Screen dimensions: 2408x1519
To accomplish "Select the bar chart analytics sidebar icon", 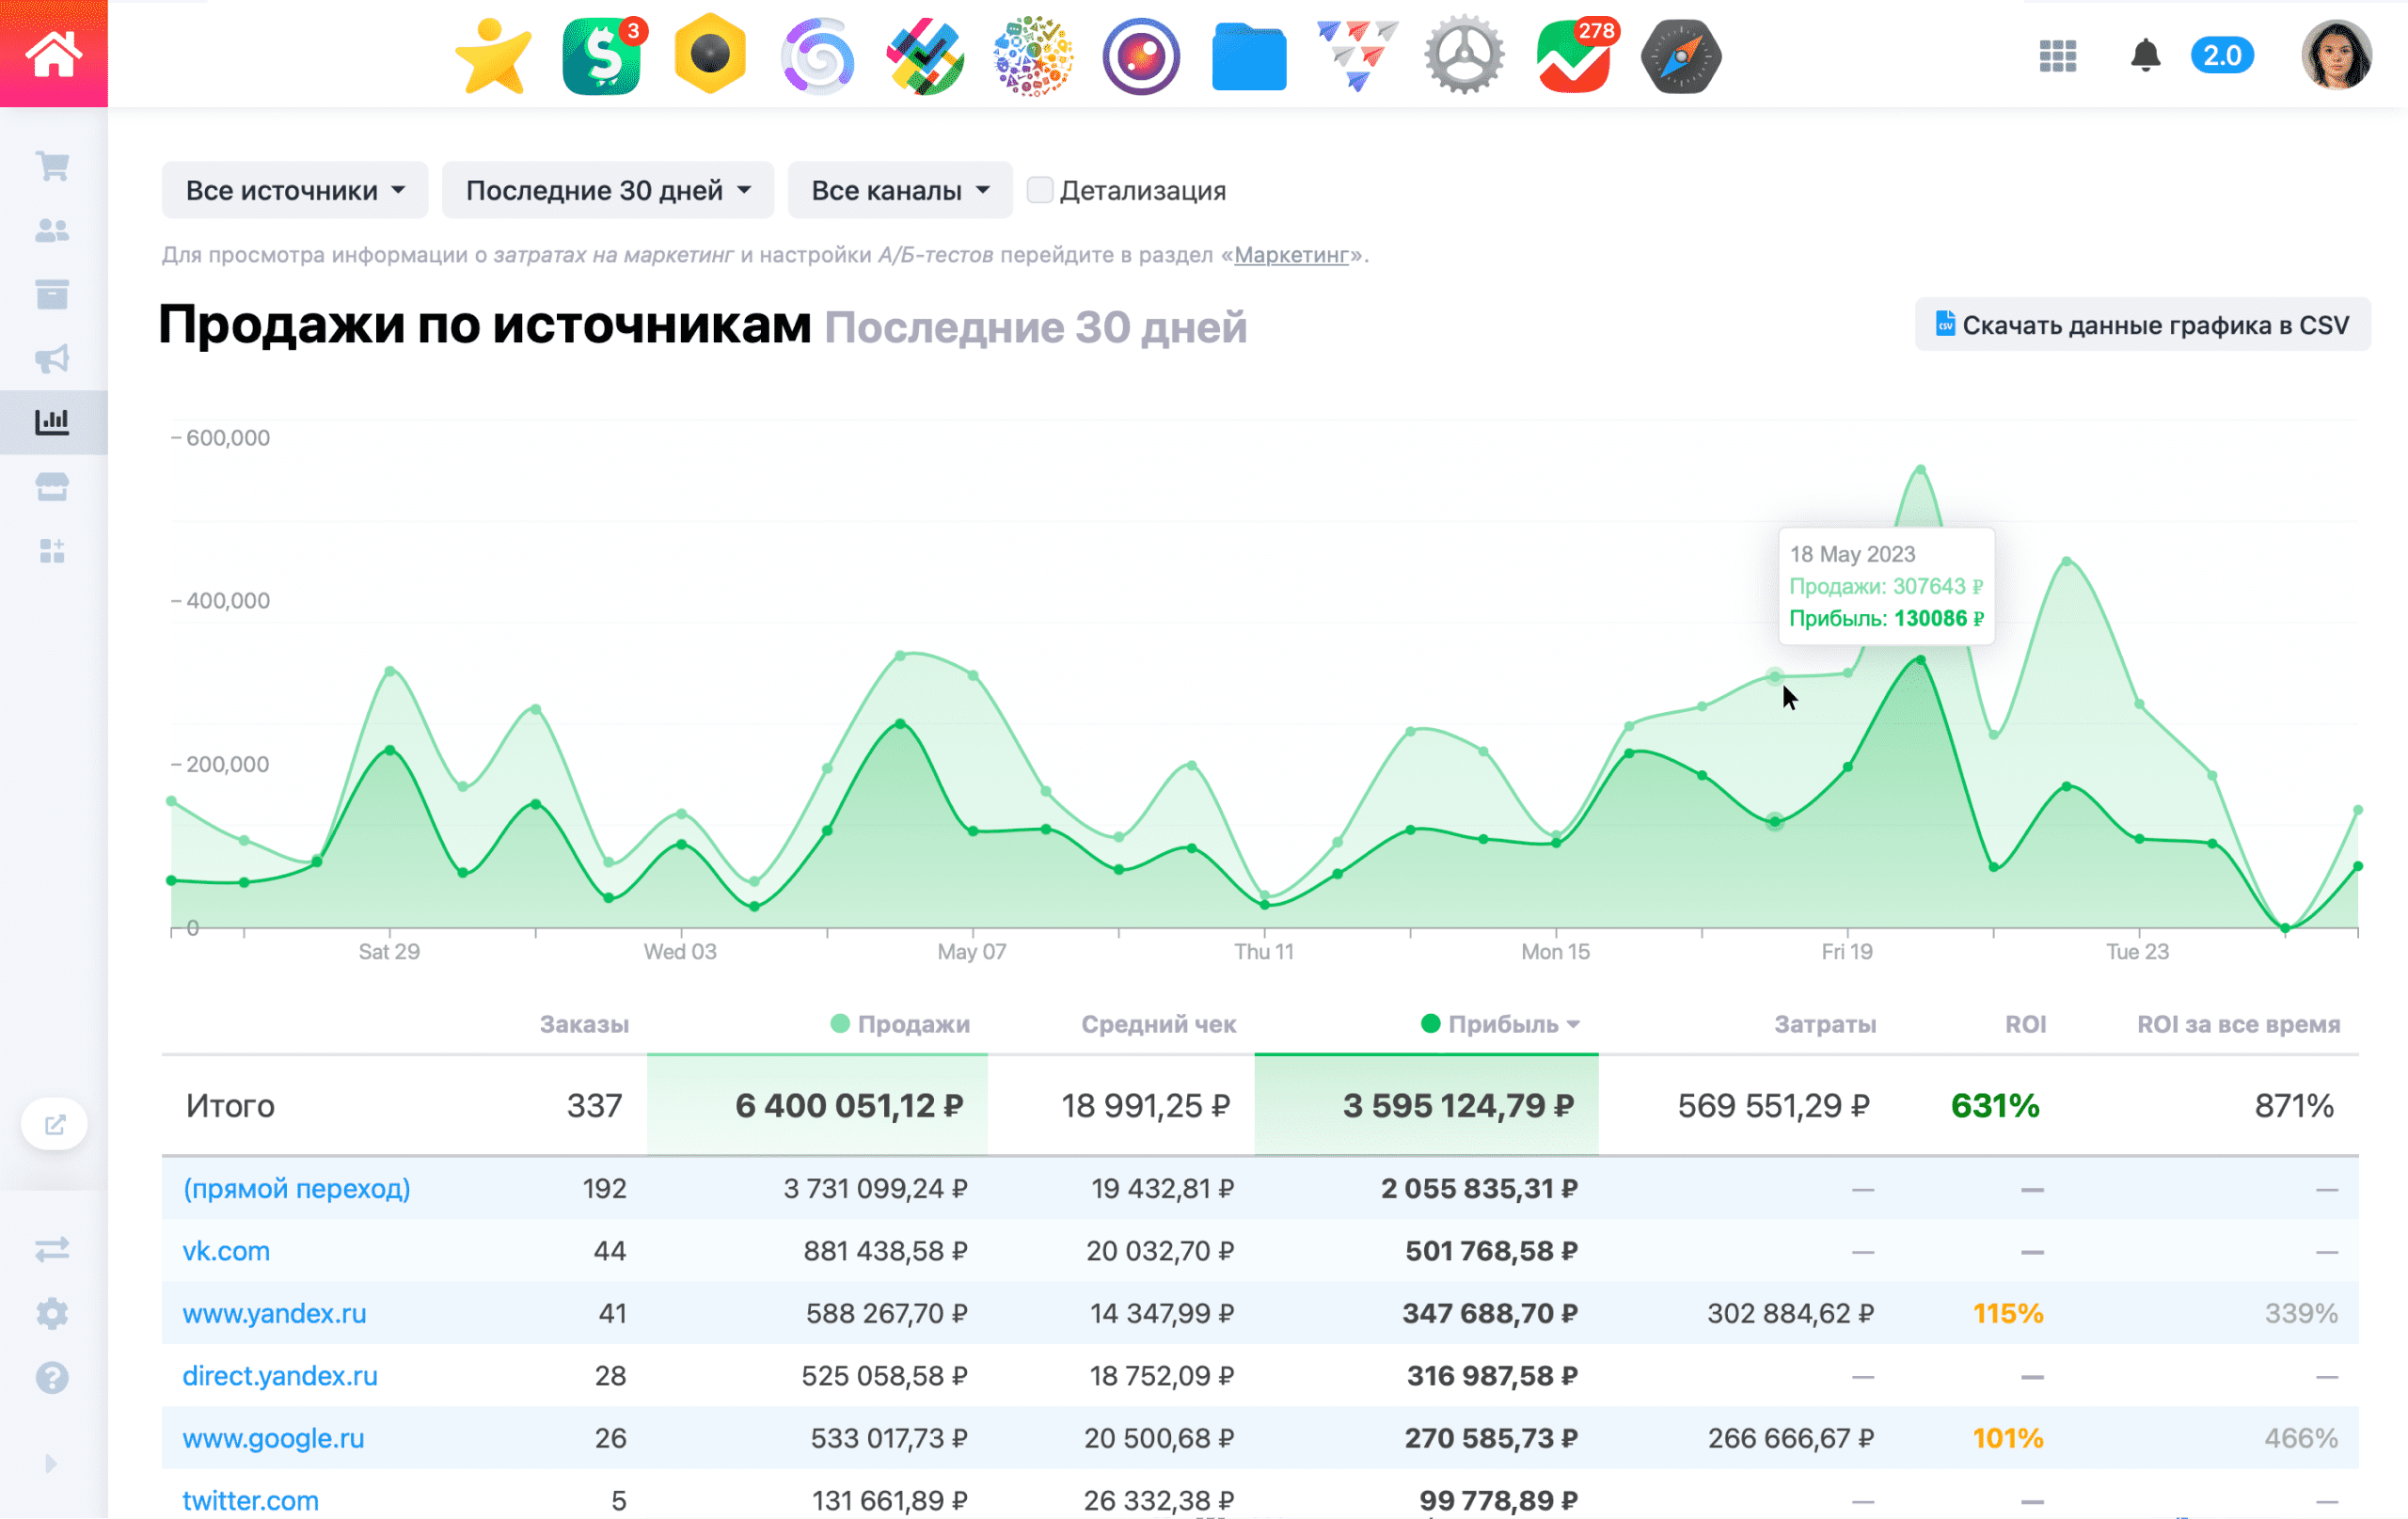I will point(52,422).
